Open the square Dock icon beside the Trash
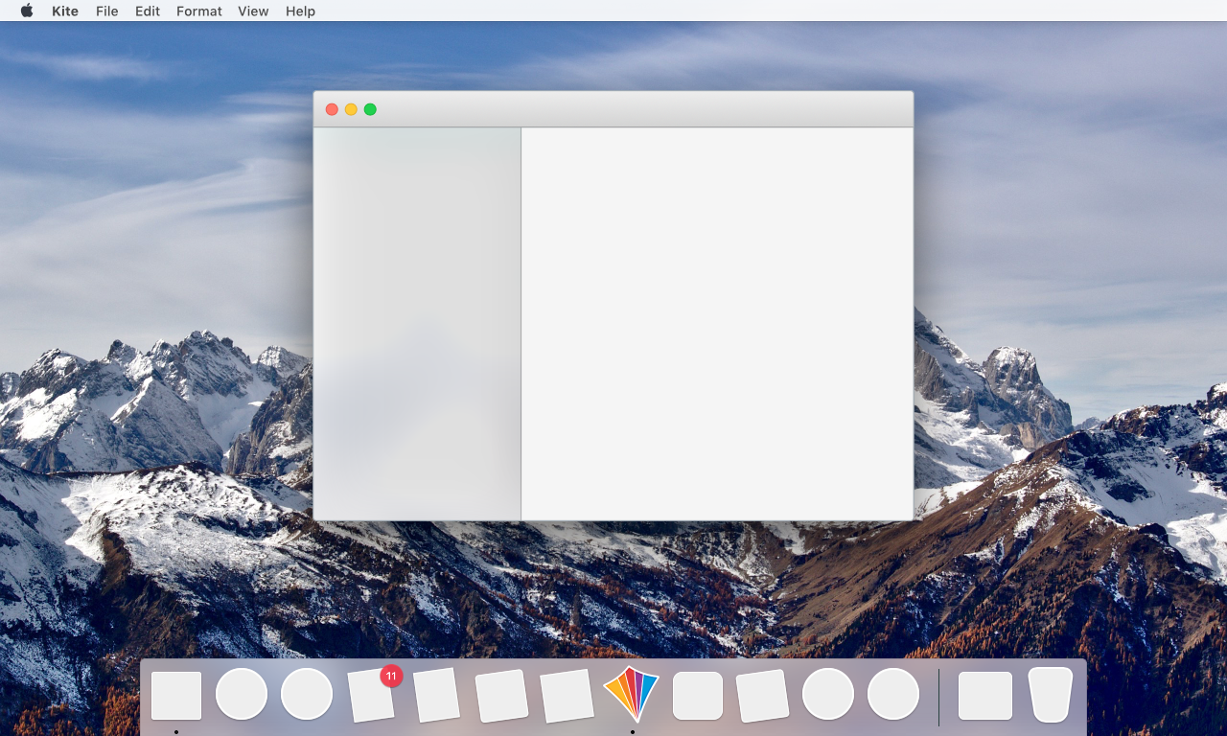 coord(985,696)
